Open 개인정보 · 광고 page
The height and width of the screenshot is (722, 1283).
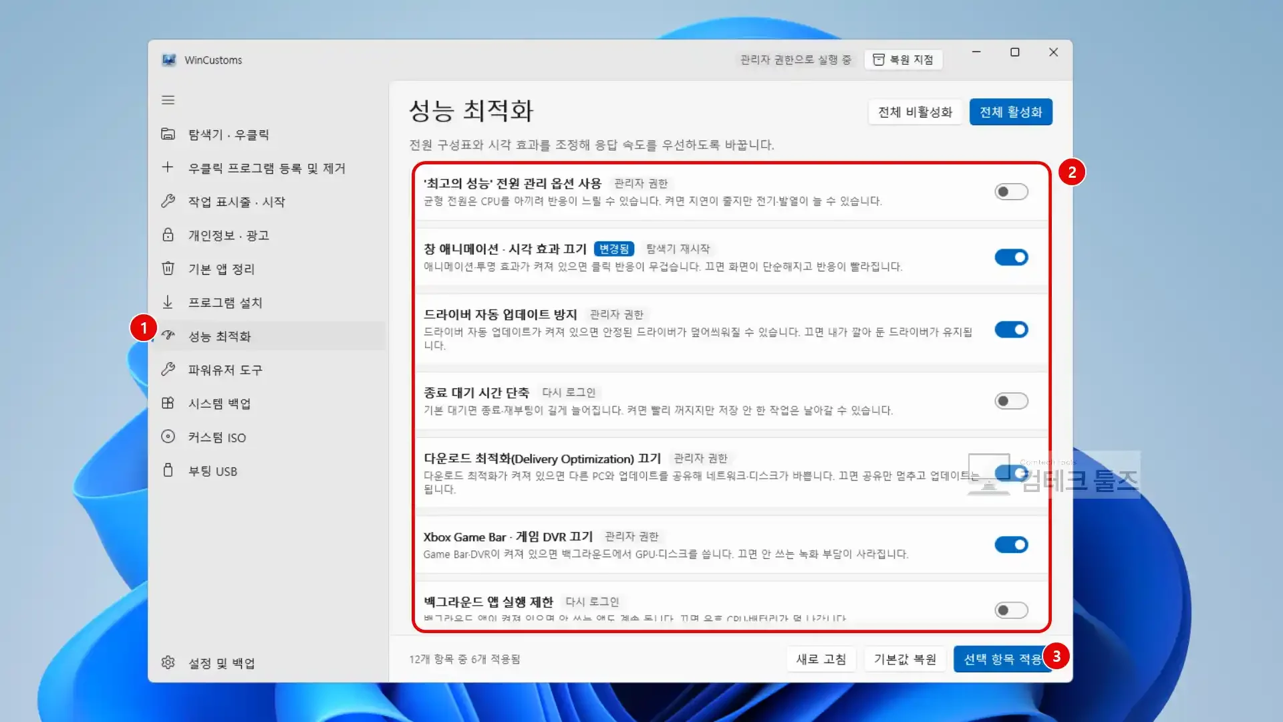tap(270, 235)
